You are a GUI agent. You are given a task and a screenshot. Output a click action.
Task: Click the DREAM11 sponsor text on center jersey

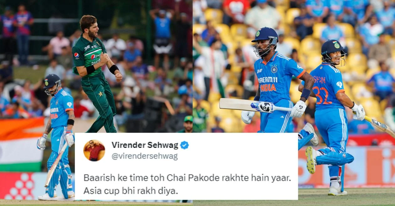coord(267,80)
